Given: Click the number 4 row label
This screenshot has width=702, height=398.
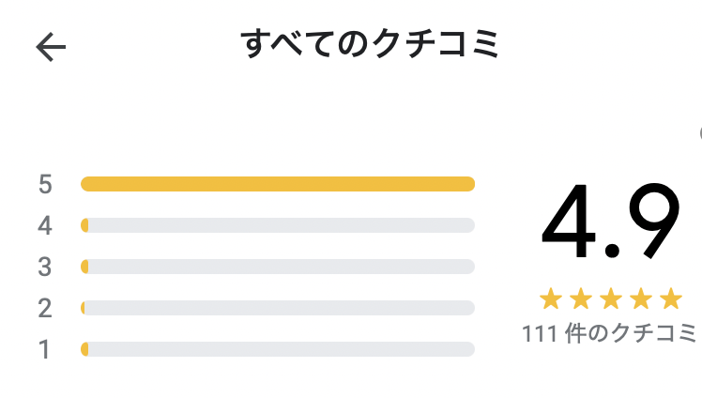Looking at the screenshot, I should click(x=45, y=225).
